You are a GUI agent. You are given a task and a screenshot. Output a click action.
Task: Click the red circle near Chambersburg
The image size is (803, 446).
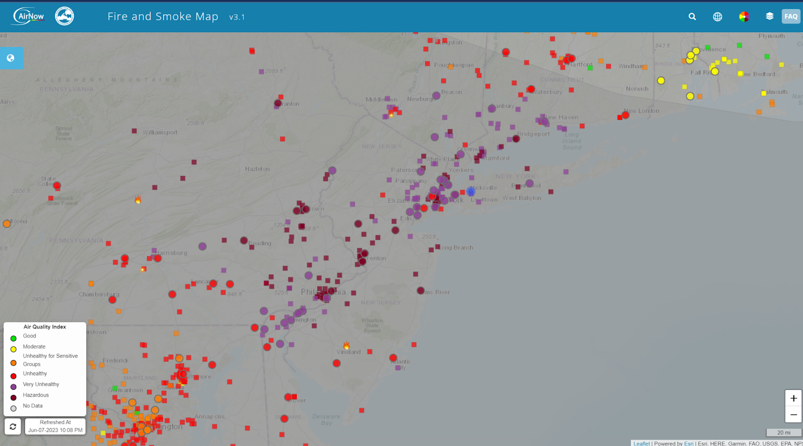pos(112,300)
